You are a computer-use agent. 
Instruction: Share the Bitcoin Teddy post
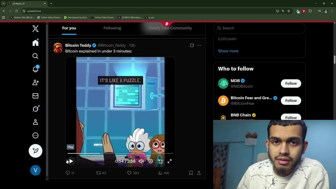199,173
